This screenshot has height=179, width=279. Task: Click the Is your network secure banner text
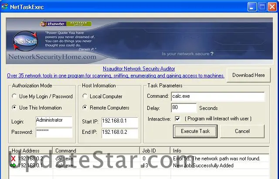tap(187, 54)
